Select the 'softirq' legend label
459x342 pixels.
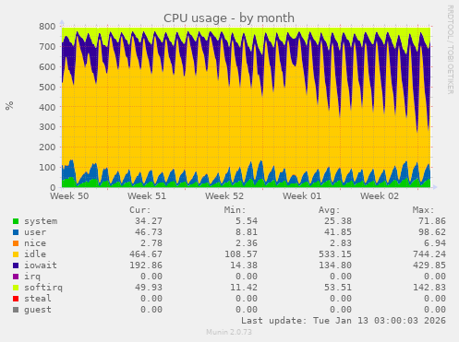click(x=43, y=288)
